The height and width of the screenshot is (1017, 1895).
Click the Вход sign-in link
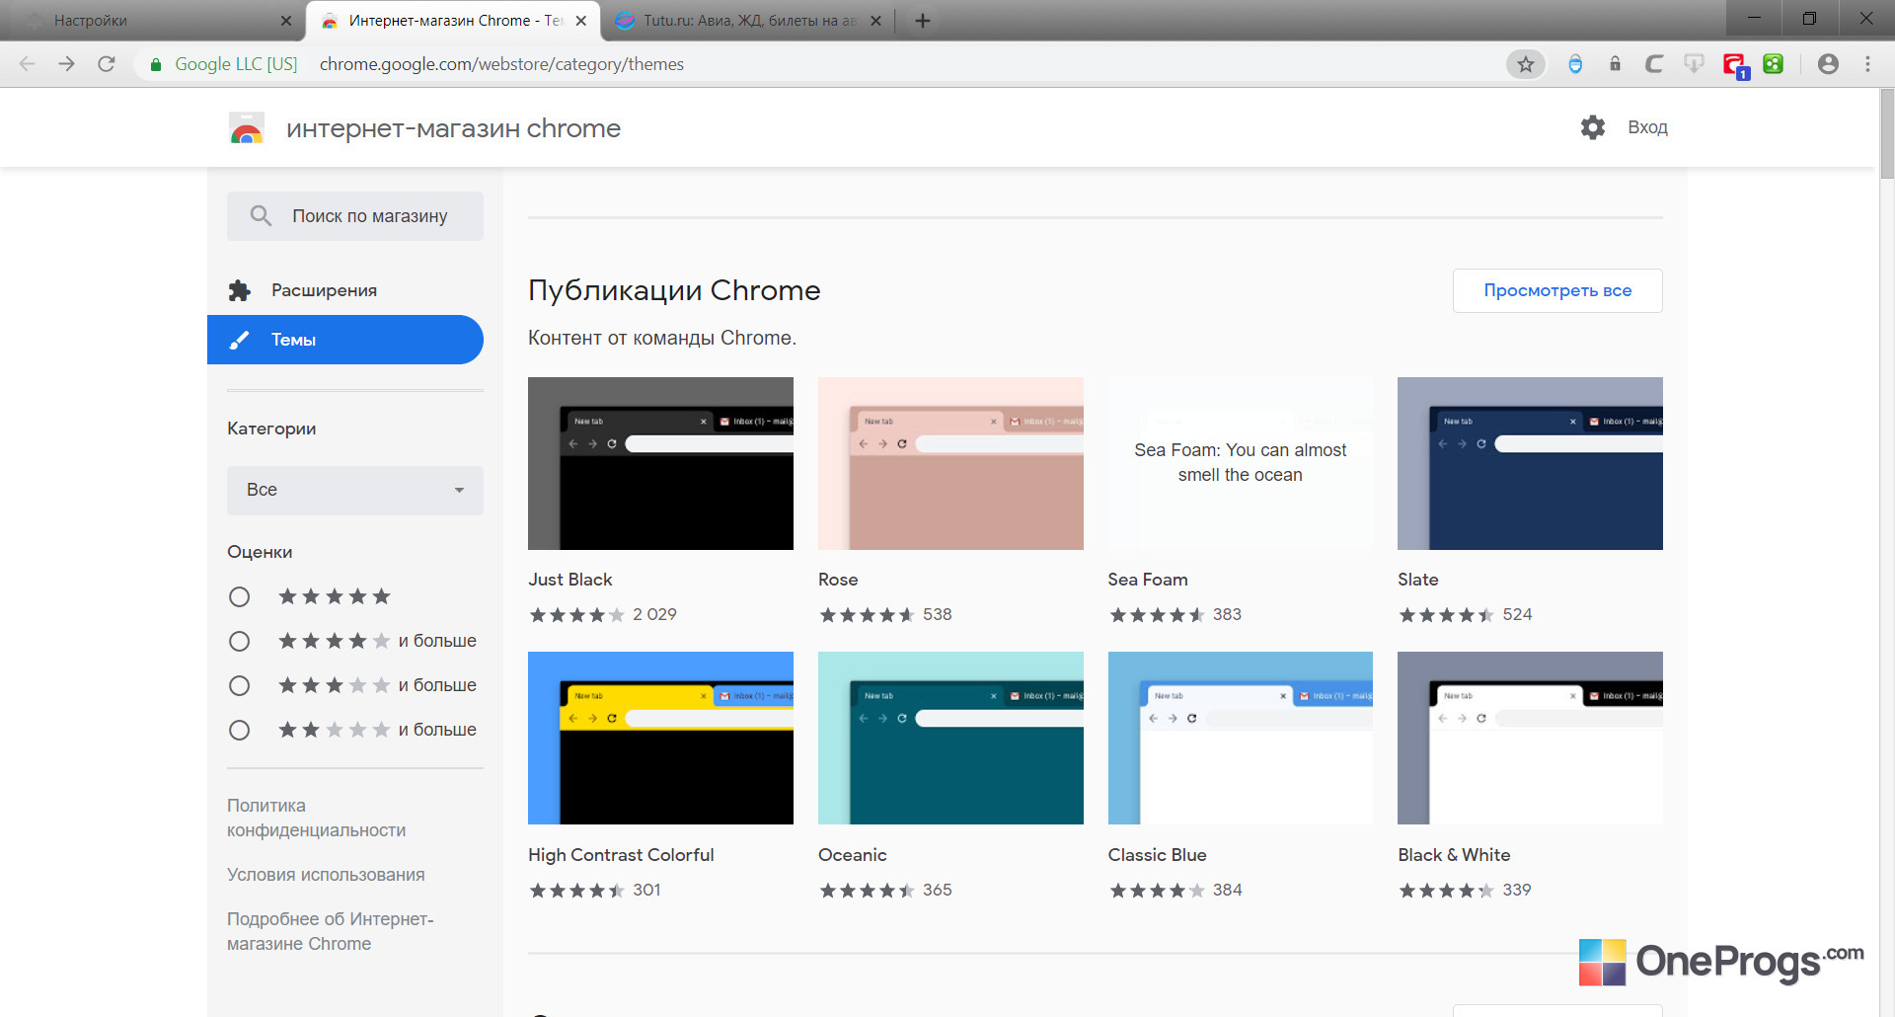(1647, 127)
